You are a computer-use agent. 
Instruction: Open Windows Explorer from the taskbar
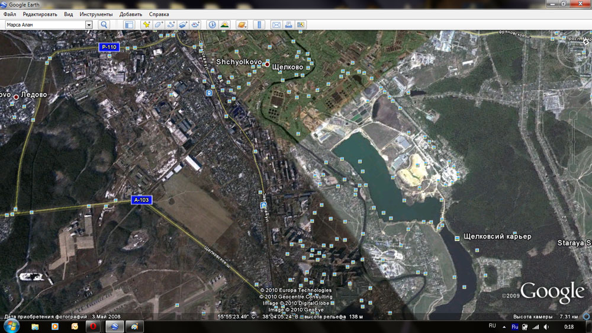click(35, 326)
